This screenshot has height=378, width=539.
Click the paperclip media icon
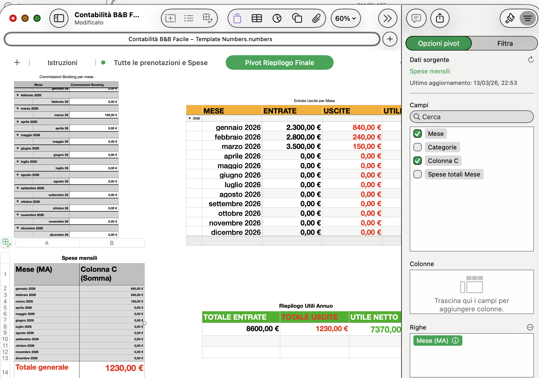point(316,18)
